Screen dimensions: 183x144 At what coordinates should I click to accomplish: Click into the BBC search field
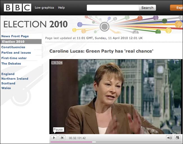[x=113, y=8]
